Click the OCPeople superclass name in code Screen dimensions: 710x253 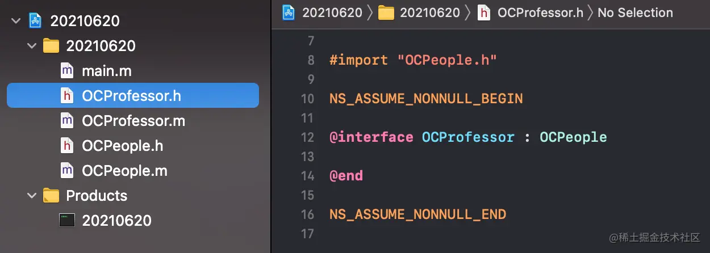[x=573, y=137]
